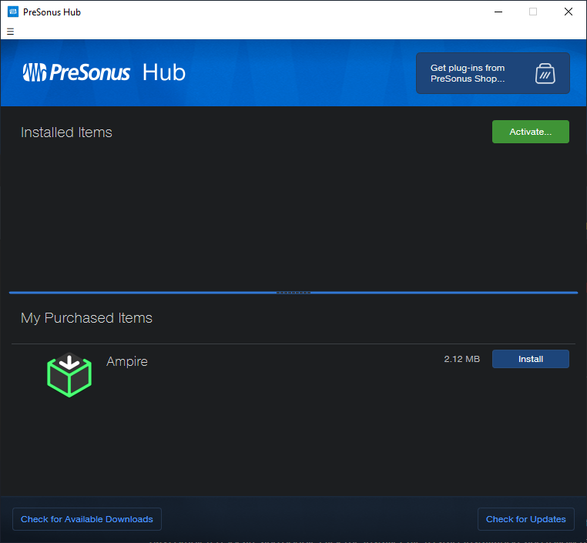The image size is (587, 543).
Task: Click the PreSonus waveform logo in the header
Action: pos(35,72)
